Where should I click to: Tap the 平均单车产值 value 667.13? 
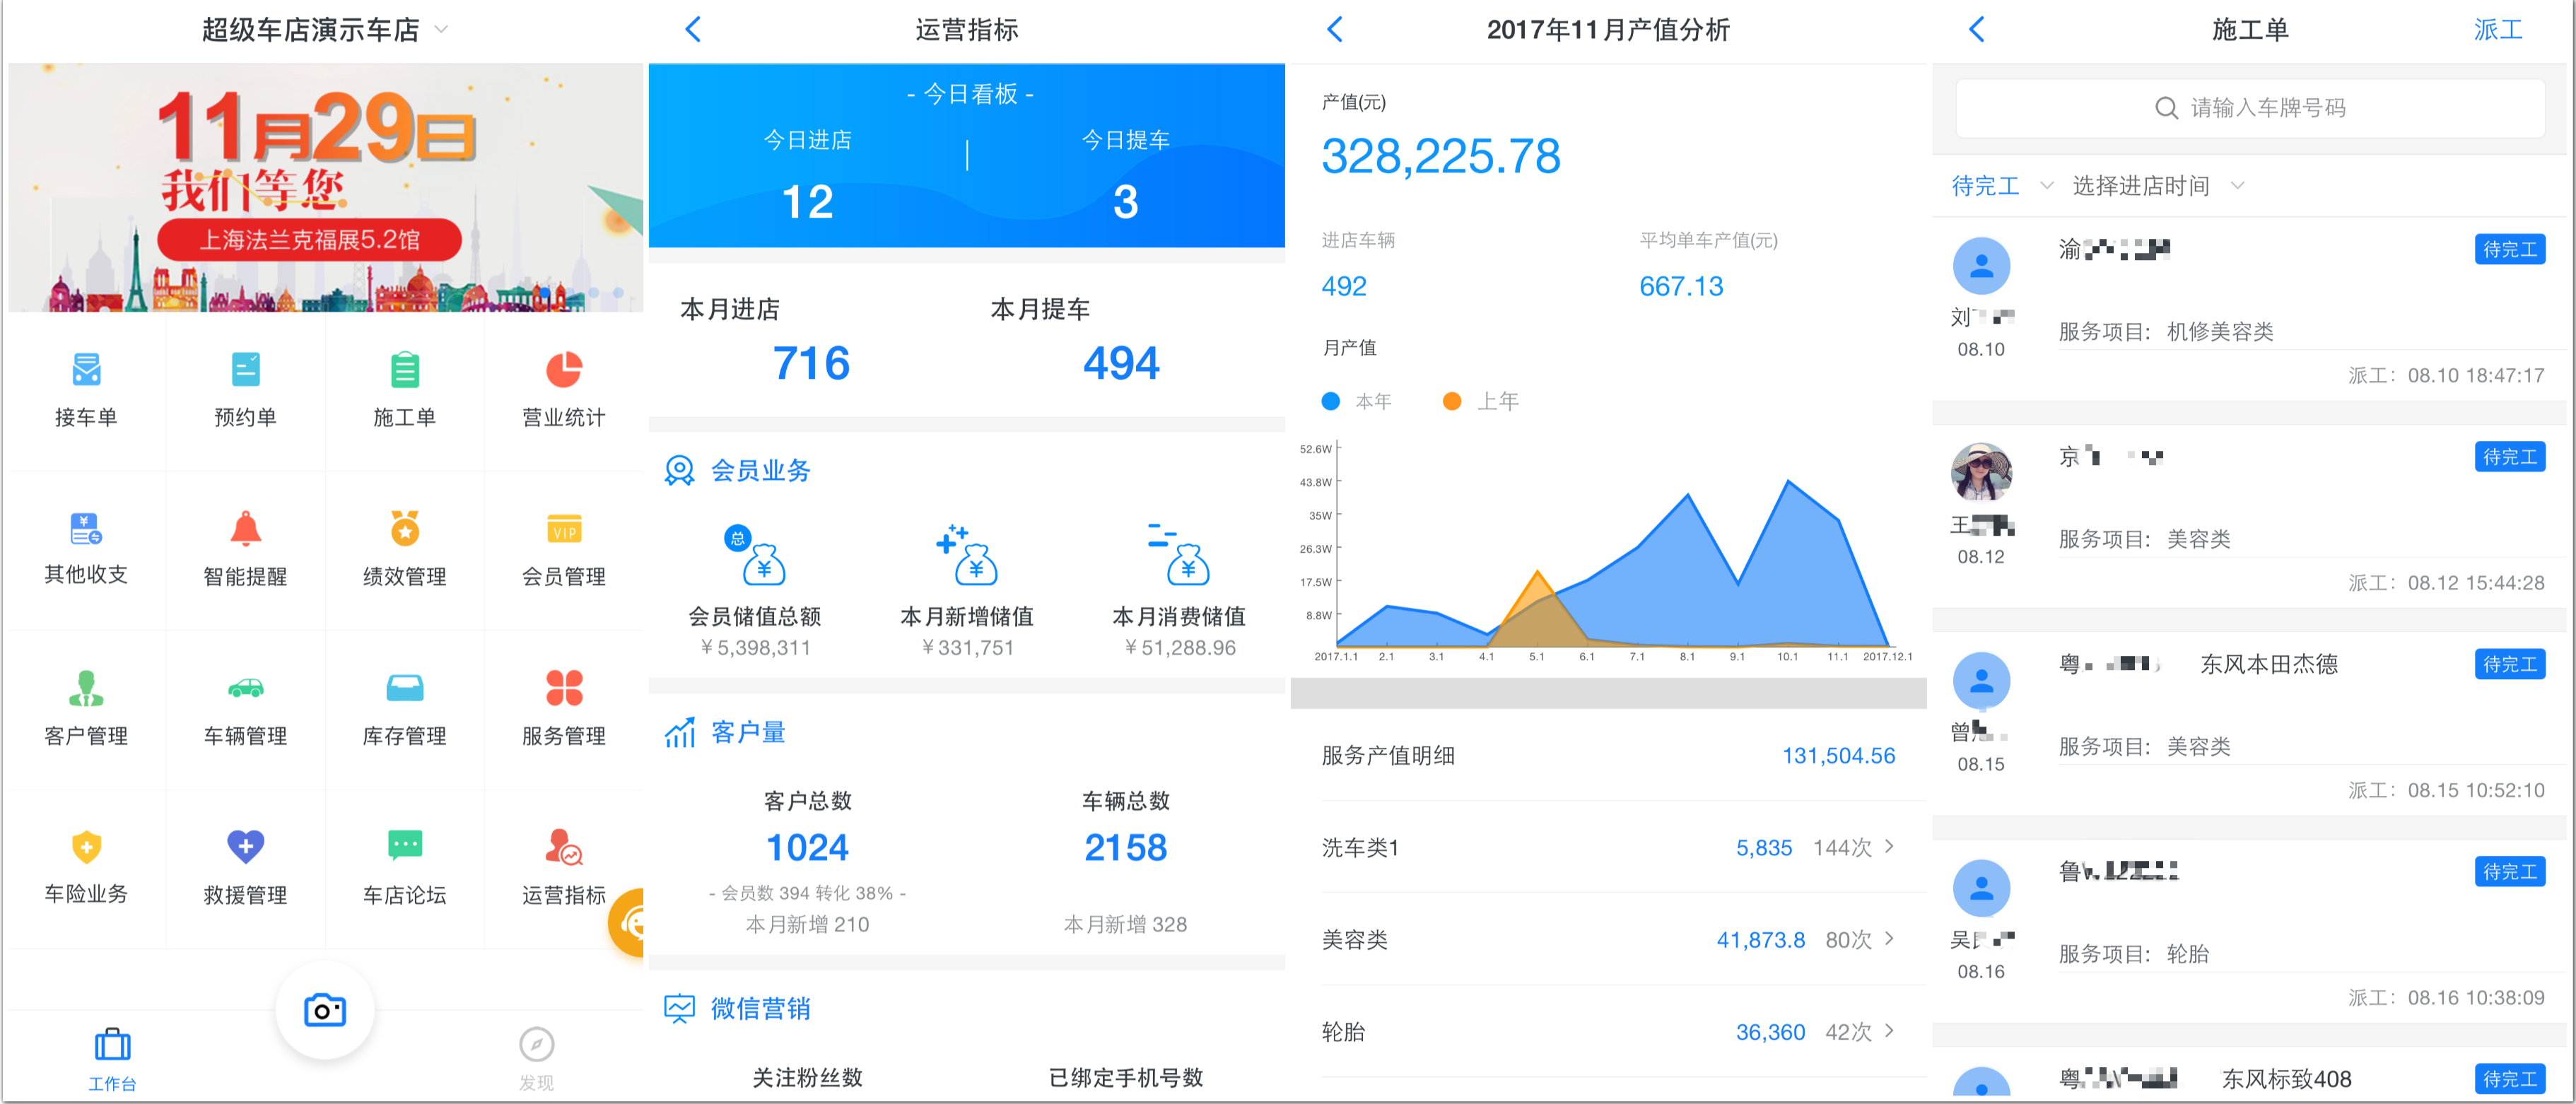[1681, 286]
